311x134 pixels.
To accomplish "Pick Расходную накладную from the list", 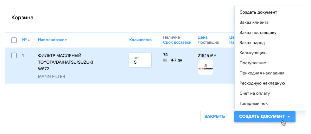I will (x=262, y=83).
